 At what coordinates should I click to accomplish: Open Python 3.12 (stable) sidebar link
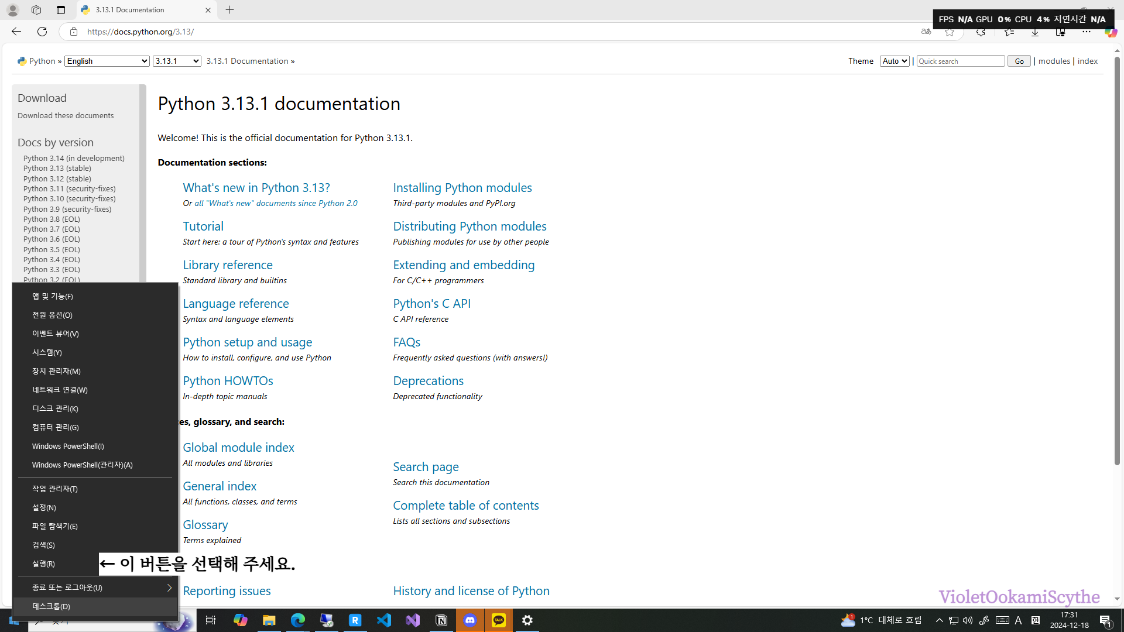57,178
